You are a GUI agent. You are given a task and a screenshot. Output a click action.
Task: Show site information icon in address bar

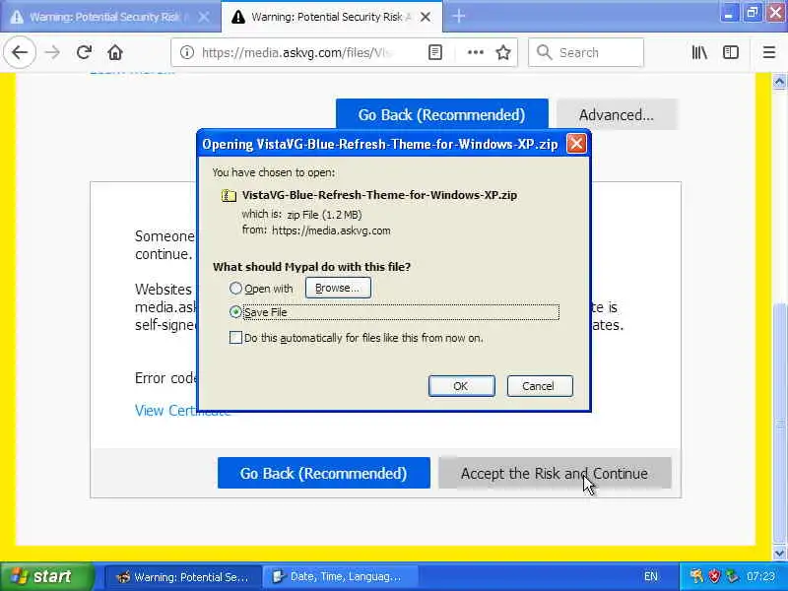click(187, 52)
